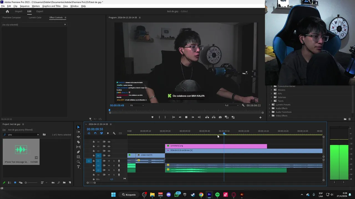
Task: Expand the Audio Transitions folder
Action: [x=269, y=112]
